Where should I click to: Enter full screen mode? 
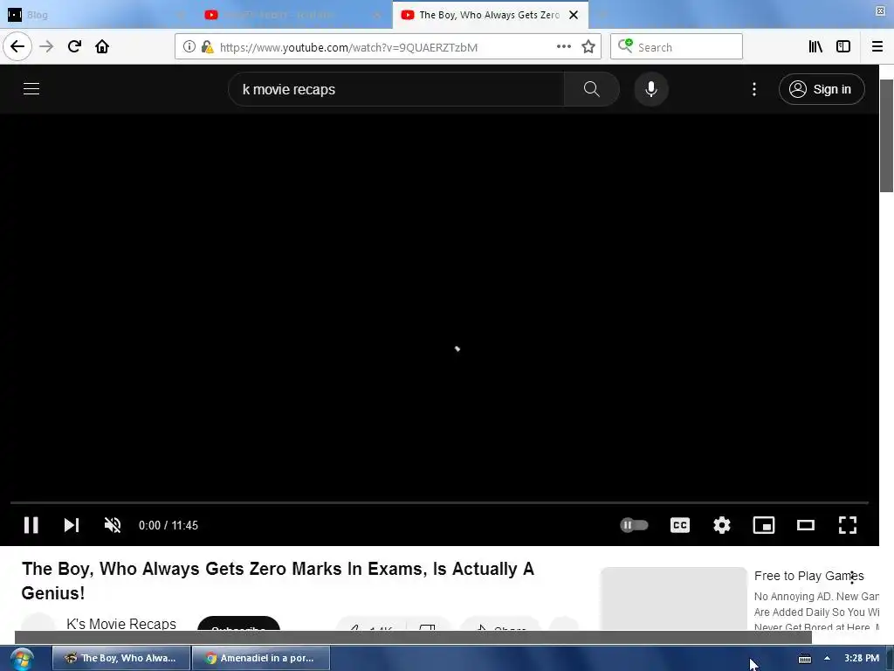[847, 525]
